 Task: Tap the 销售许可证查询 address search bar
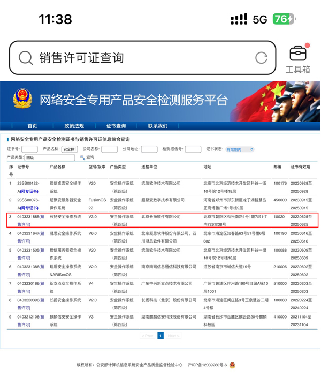pyautogui.click(x=142, y=58)
